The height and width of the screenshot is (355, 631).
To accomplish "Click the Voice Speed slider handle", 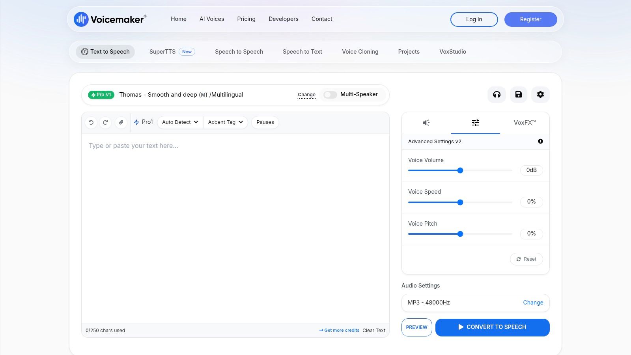I will [x=460, y=202].
